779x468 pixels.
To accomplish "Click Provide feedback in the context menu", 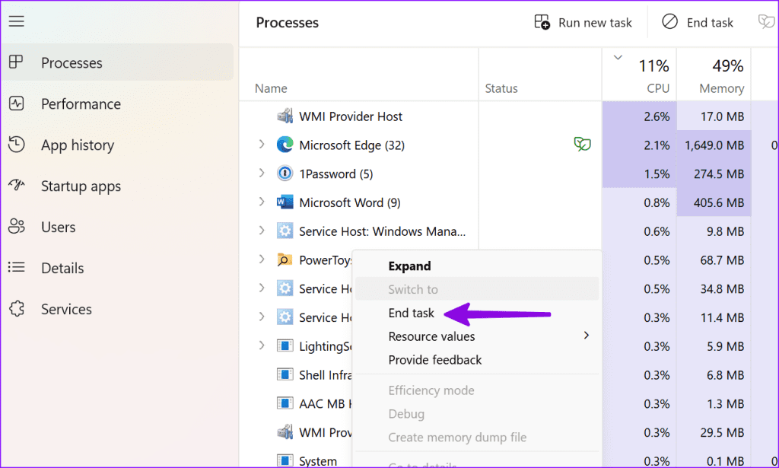I will (435, 360).
